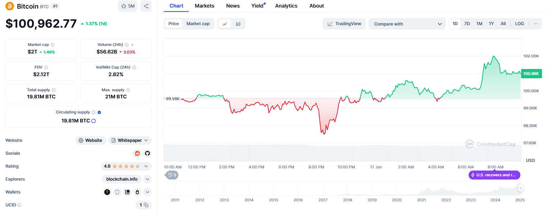Image resolution: width=547 pixels, height=214 pixels.
Task: Open the Binance wallet icon
Action: tap(107, 192)
